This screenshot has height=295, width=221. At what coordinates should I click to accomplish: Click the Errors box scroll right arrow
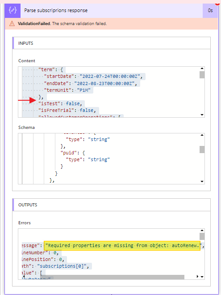197,276
